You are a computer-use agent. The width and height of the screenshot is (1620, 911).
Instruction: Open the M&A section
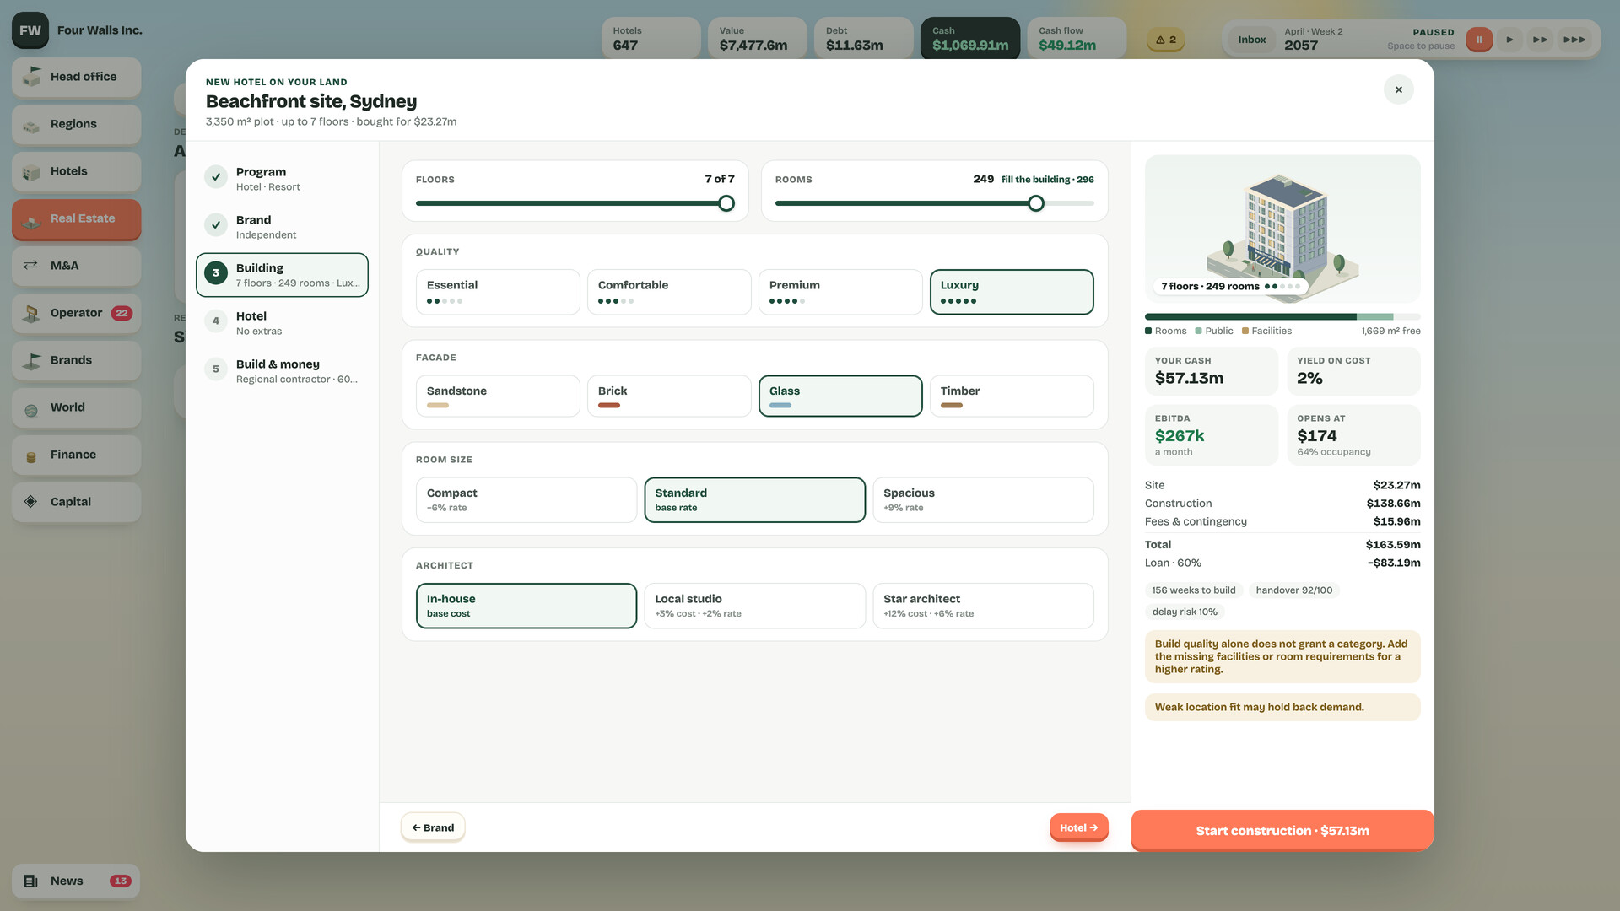coord(76,266)
